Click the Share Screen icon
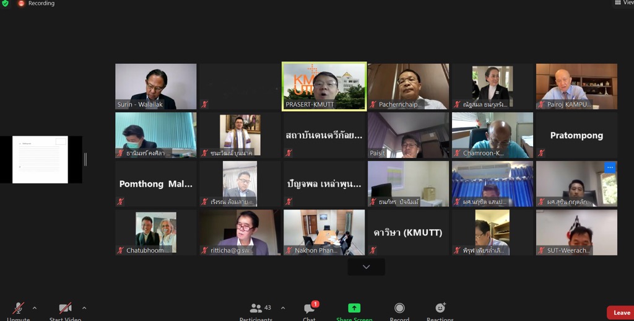This screenshot has height=321, width=634. point(354,309)
